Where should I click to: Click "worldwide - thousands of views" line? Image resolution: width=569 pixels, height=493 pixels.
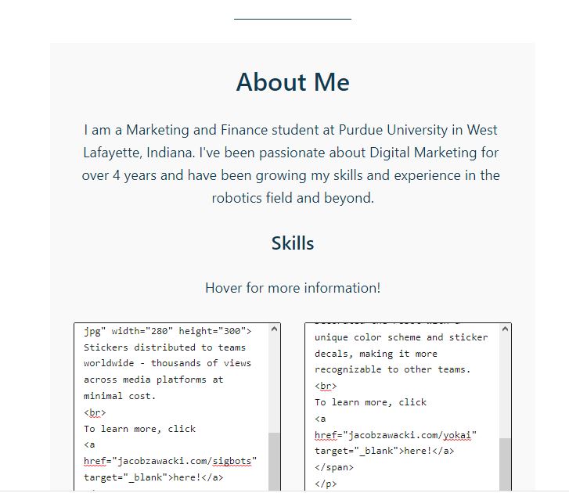click(x=167, y=363)
